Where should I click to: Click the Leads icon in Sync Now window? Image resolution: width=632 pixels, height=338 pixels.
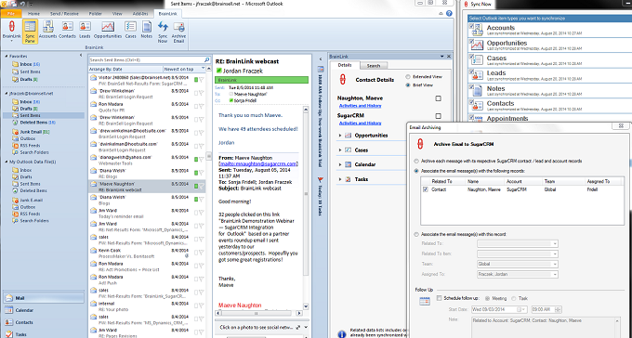pos(477,75)
